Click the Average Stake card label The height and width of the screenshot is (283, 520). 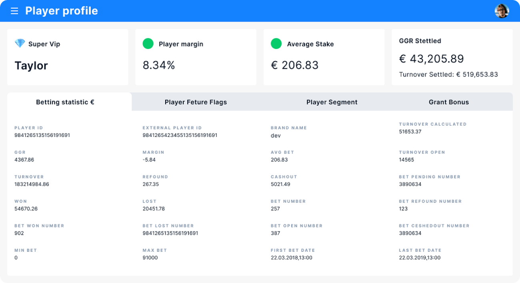[310, 44]
